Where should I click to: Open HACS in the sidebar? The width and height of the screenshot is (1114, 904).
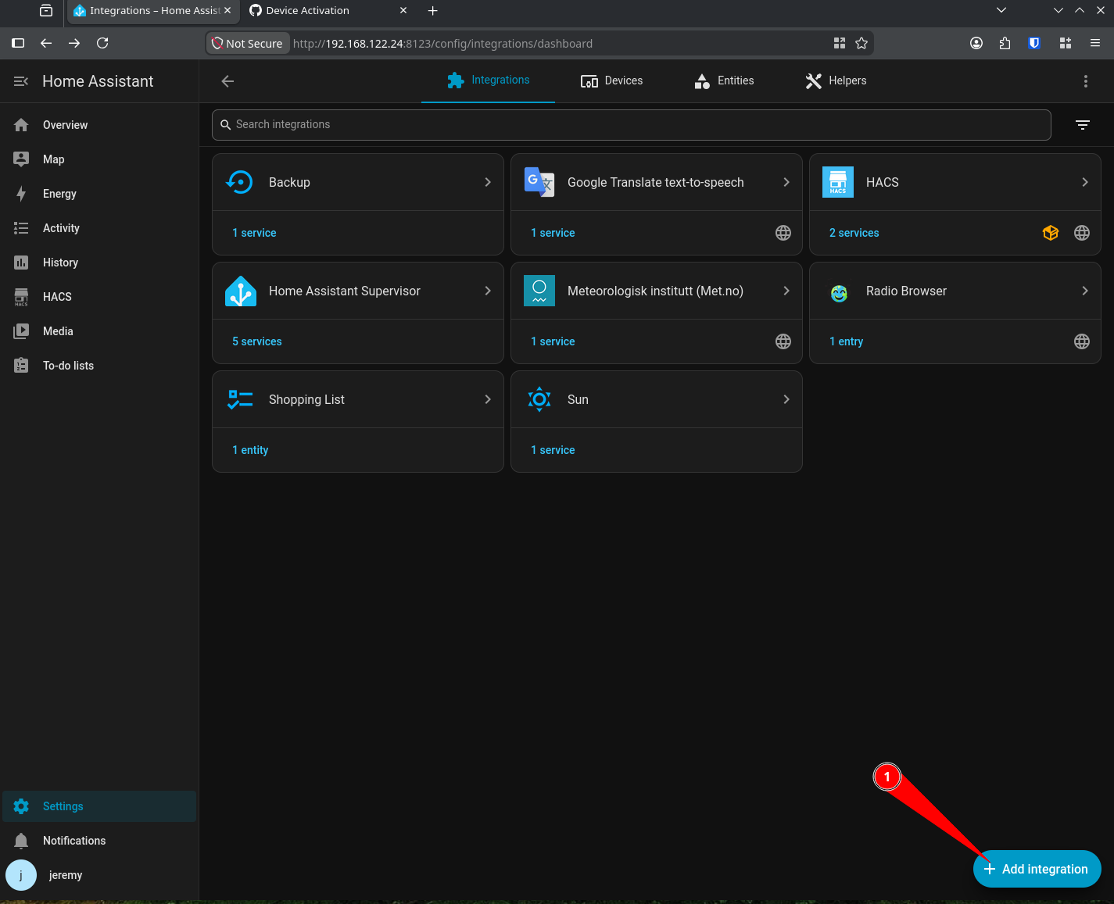pyautogui.click(x=99, y=297)
